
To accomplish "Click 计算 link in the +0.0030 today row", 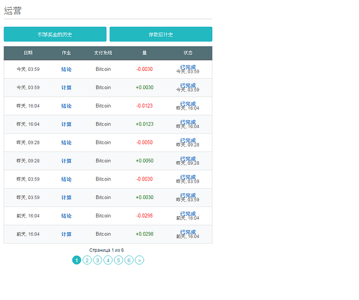I will coord(66,88).
